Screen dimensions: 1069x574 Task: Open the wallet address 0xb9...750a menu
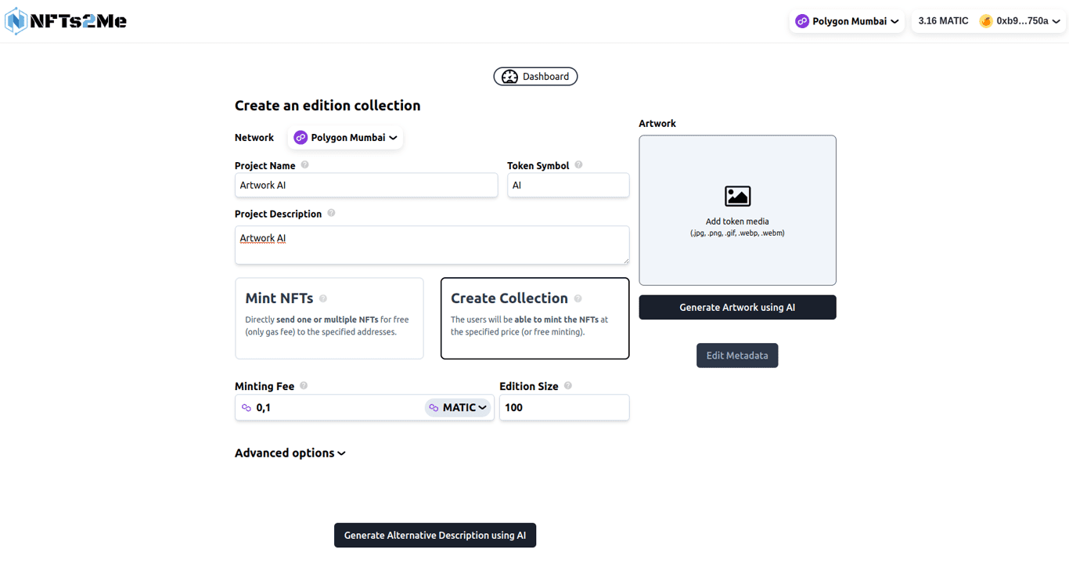tap(1027, 21)
